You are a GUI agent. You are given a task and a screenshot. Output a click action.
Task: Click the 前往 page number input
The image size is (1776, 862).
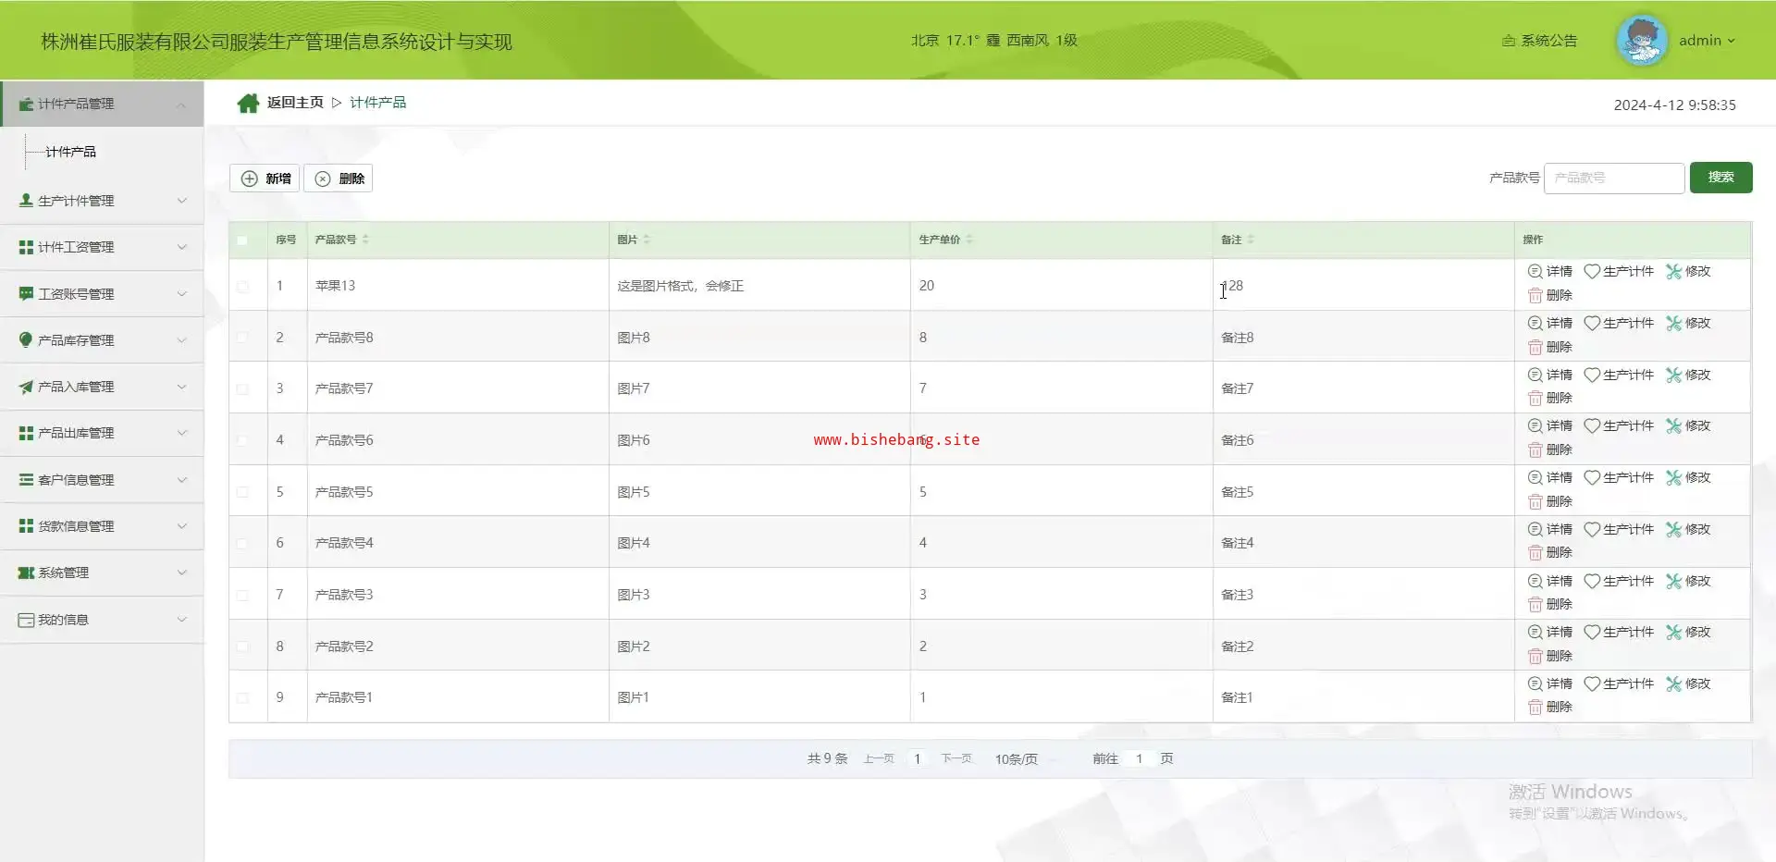coord(1139,758)
